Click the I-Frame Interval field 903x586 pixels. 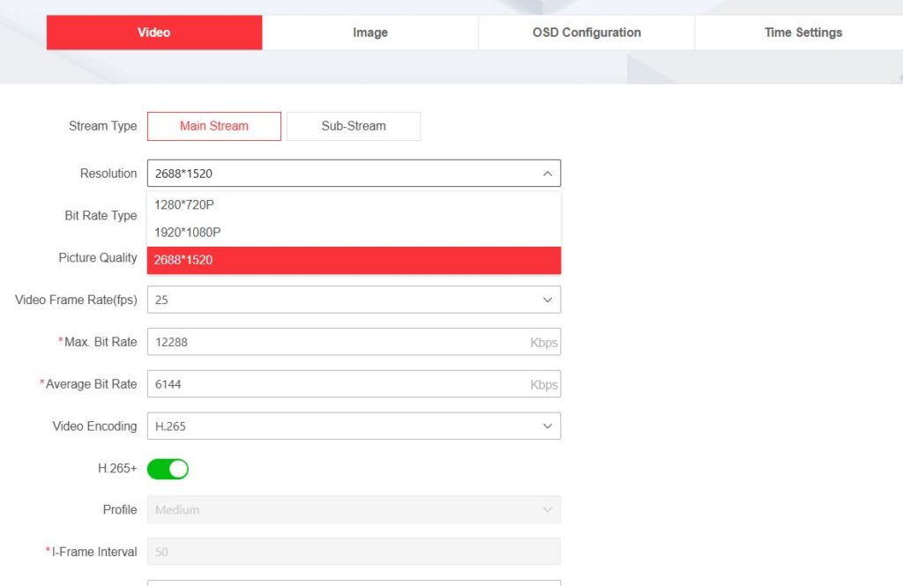click(x=353, y=552)
